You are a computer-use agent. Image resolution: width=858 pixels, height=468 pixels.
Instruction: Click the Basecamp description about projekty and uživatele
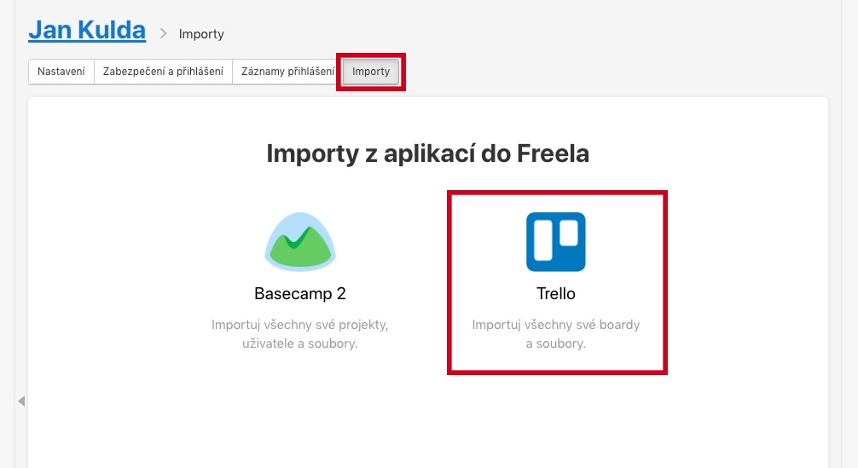300,334
